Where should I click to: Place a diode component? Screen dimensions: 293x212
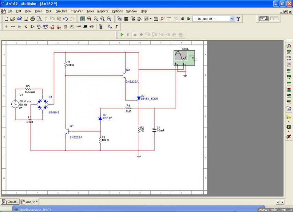coord(19,27)
